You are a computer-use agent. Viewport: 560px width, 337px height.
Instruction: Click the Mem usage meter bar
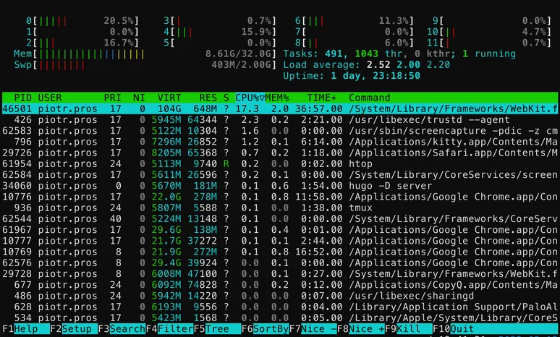point(145,54)
